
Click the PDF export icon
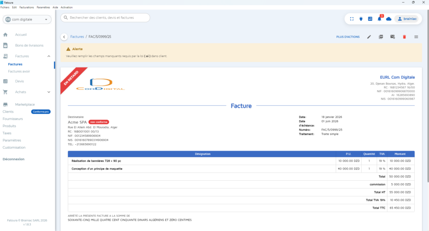tap(381, 37)
